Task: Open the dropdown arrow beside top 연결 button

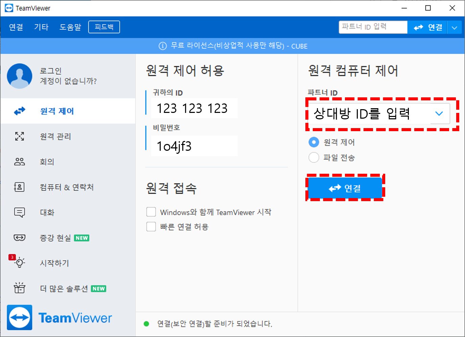Action: [455, 27]
